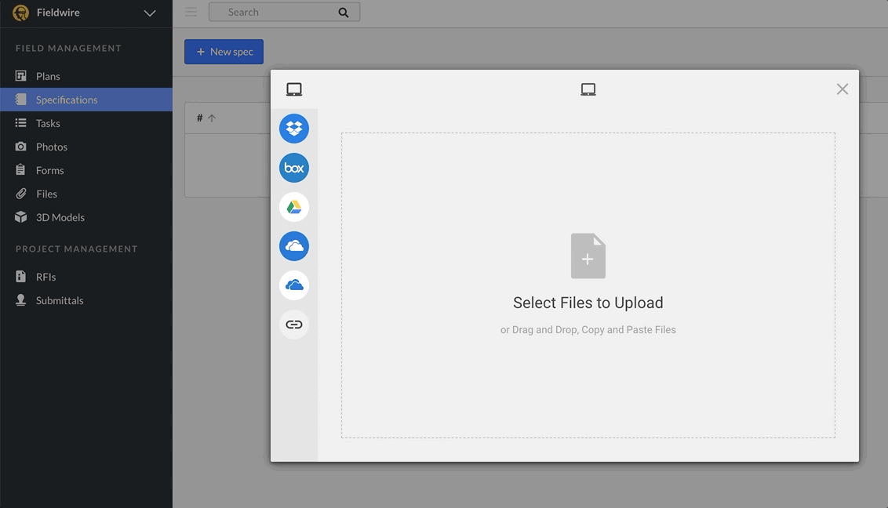The width and height of the screenshot is (888, 508).
Task: Click Select Files to Upload text
Action: [x=588, y=303]
